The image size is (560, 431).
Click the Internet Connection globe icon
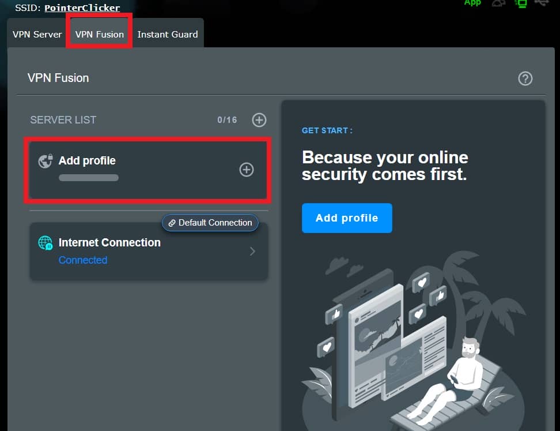tap(46, 243)
